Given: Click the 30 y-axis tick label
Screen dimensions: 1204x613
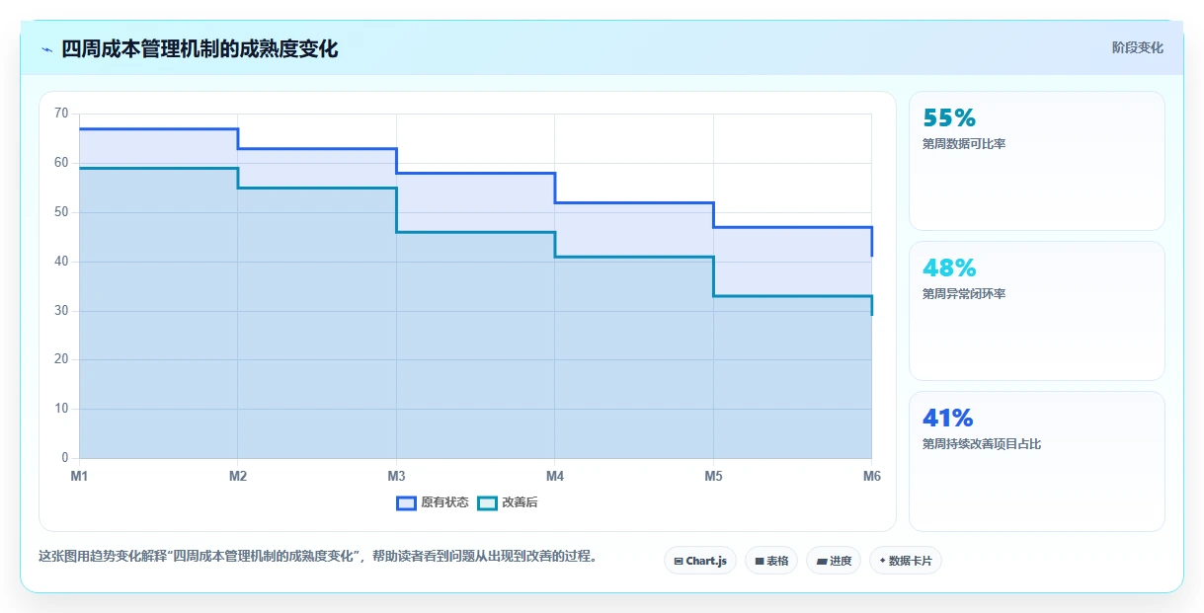Looking at the screenshot, I should 61,311.
